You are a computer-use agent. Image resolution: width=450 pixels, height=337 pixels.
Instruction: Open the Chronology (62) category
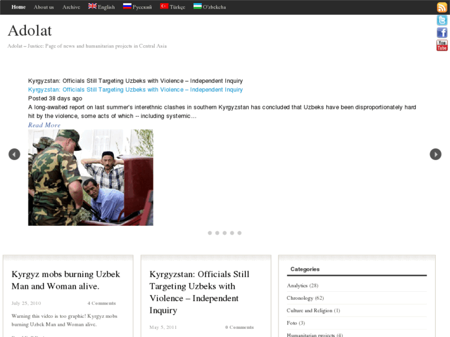(x=305, y=298)
